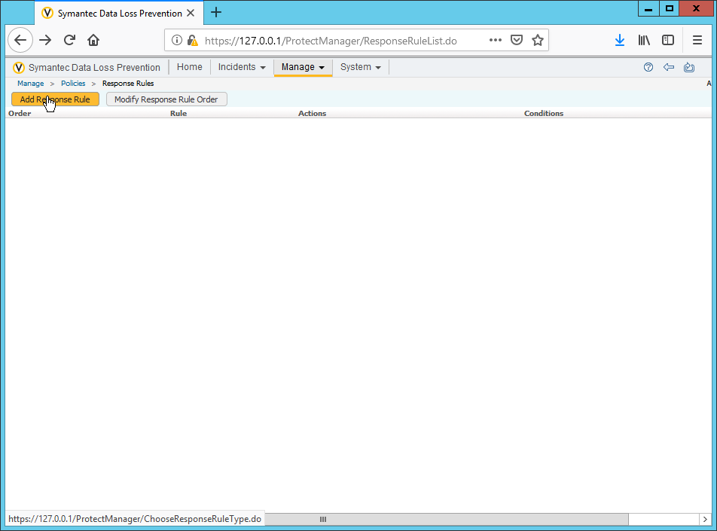Image resolution: width=717 pixels, height=531 pixels.
Task: Minimize the browser window
Action: coord(648,9)
